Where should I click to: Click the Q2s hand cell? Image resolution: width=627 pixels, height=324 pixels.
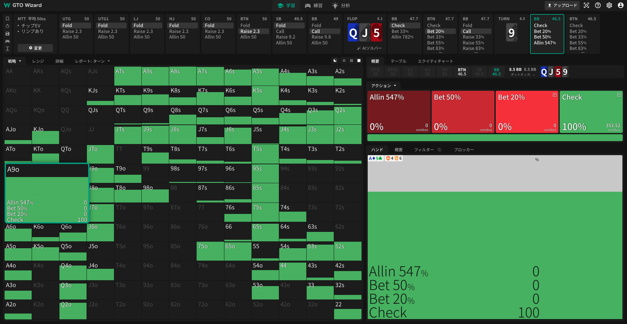pyautogui.click(x=347, y=115)
